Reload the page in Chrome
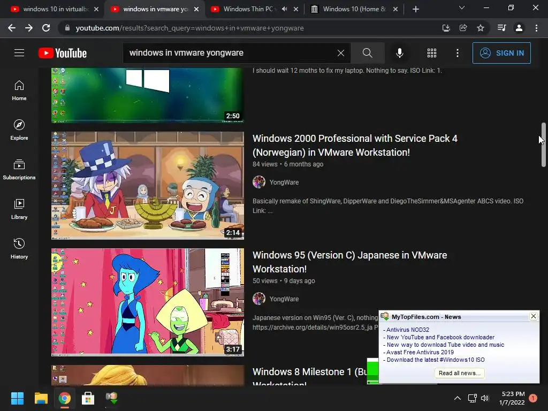 coord(46,28)
